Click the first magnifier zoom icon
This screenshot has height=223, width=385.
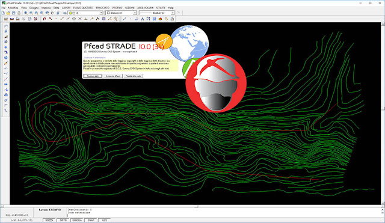(26, 13)
